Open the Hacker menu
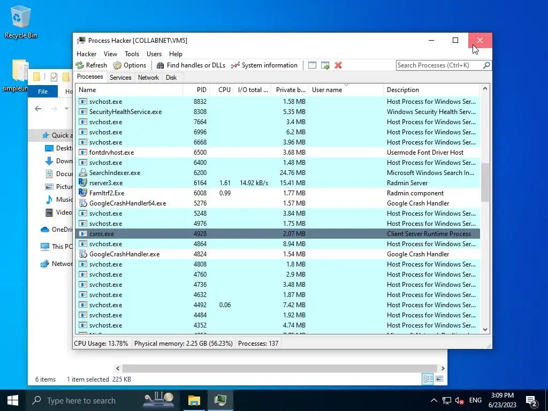 tap(86, 54)
